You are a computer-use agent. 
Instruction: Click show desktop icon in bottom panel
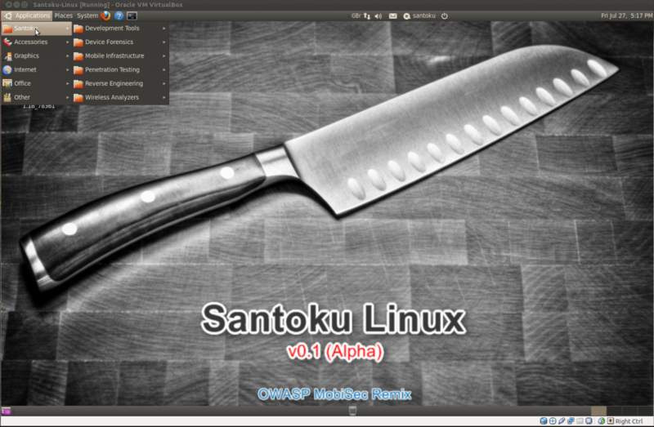(x=6, y=411)
